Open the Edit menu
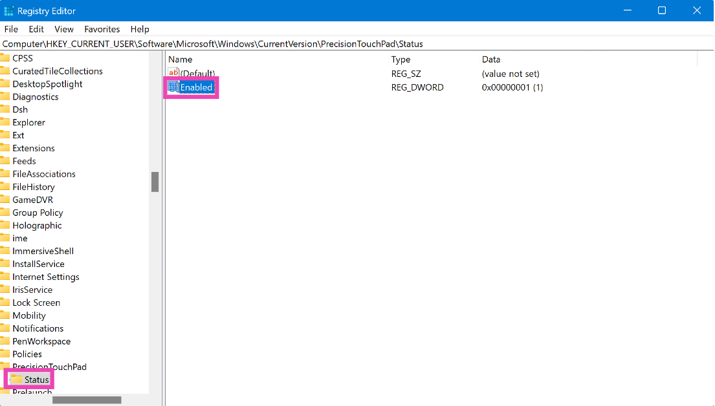 [x=36, y=29]
